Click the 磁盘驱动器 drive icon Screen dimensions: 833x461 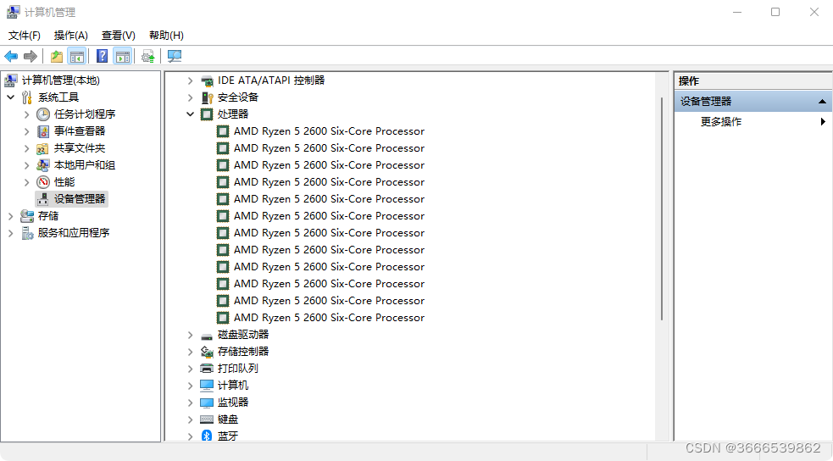click(x=207, y=336)
